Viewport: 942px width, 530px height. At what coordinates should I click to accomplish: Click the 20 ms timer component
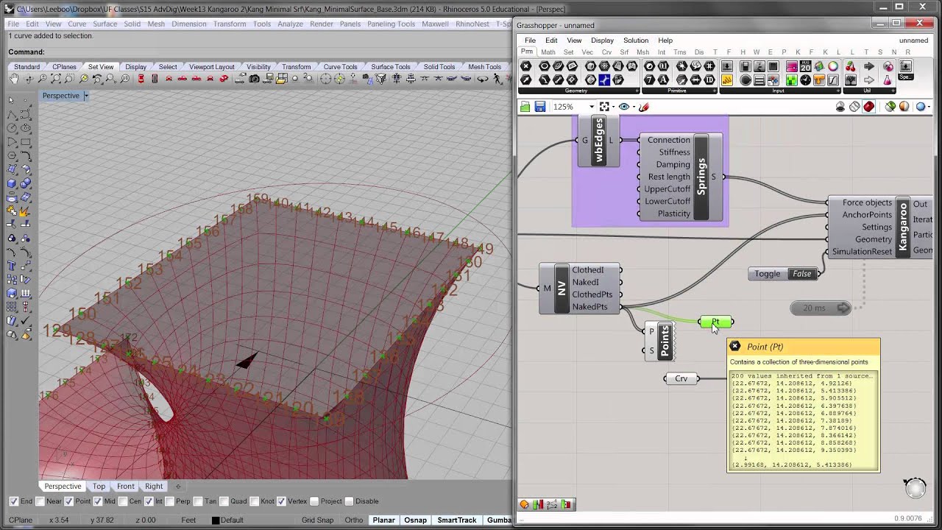coord(821,308)
